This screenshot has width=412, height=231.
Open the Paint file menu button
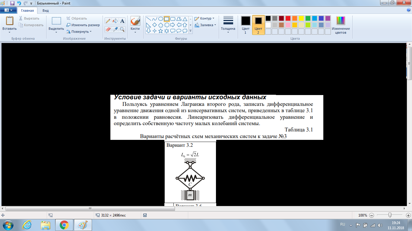coord(8,10)
